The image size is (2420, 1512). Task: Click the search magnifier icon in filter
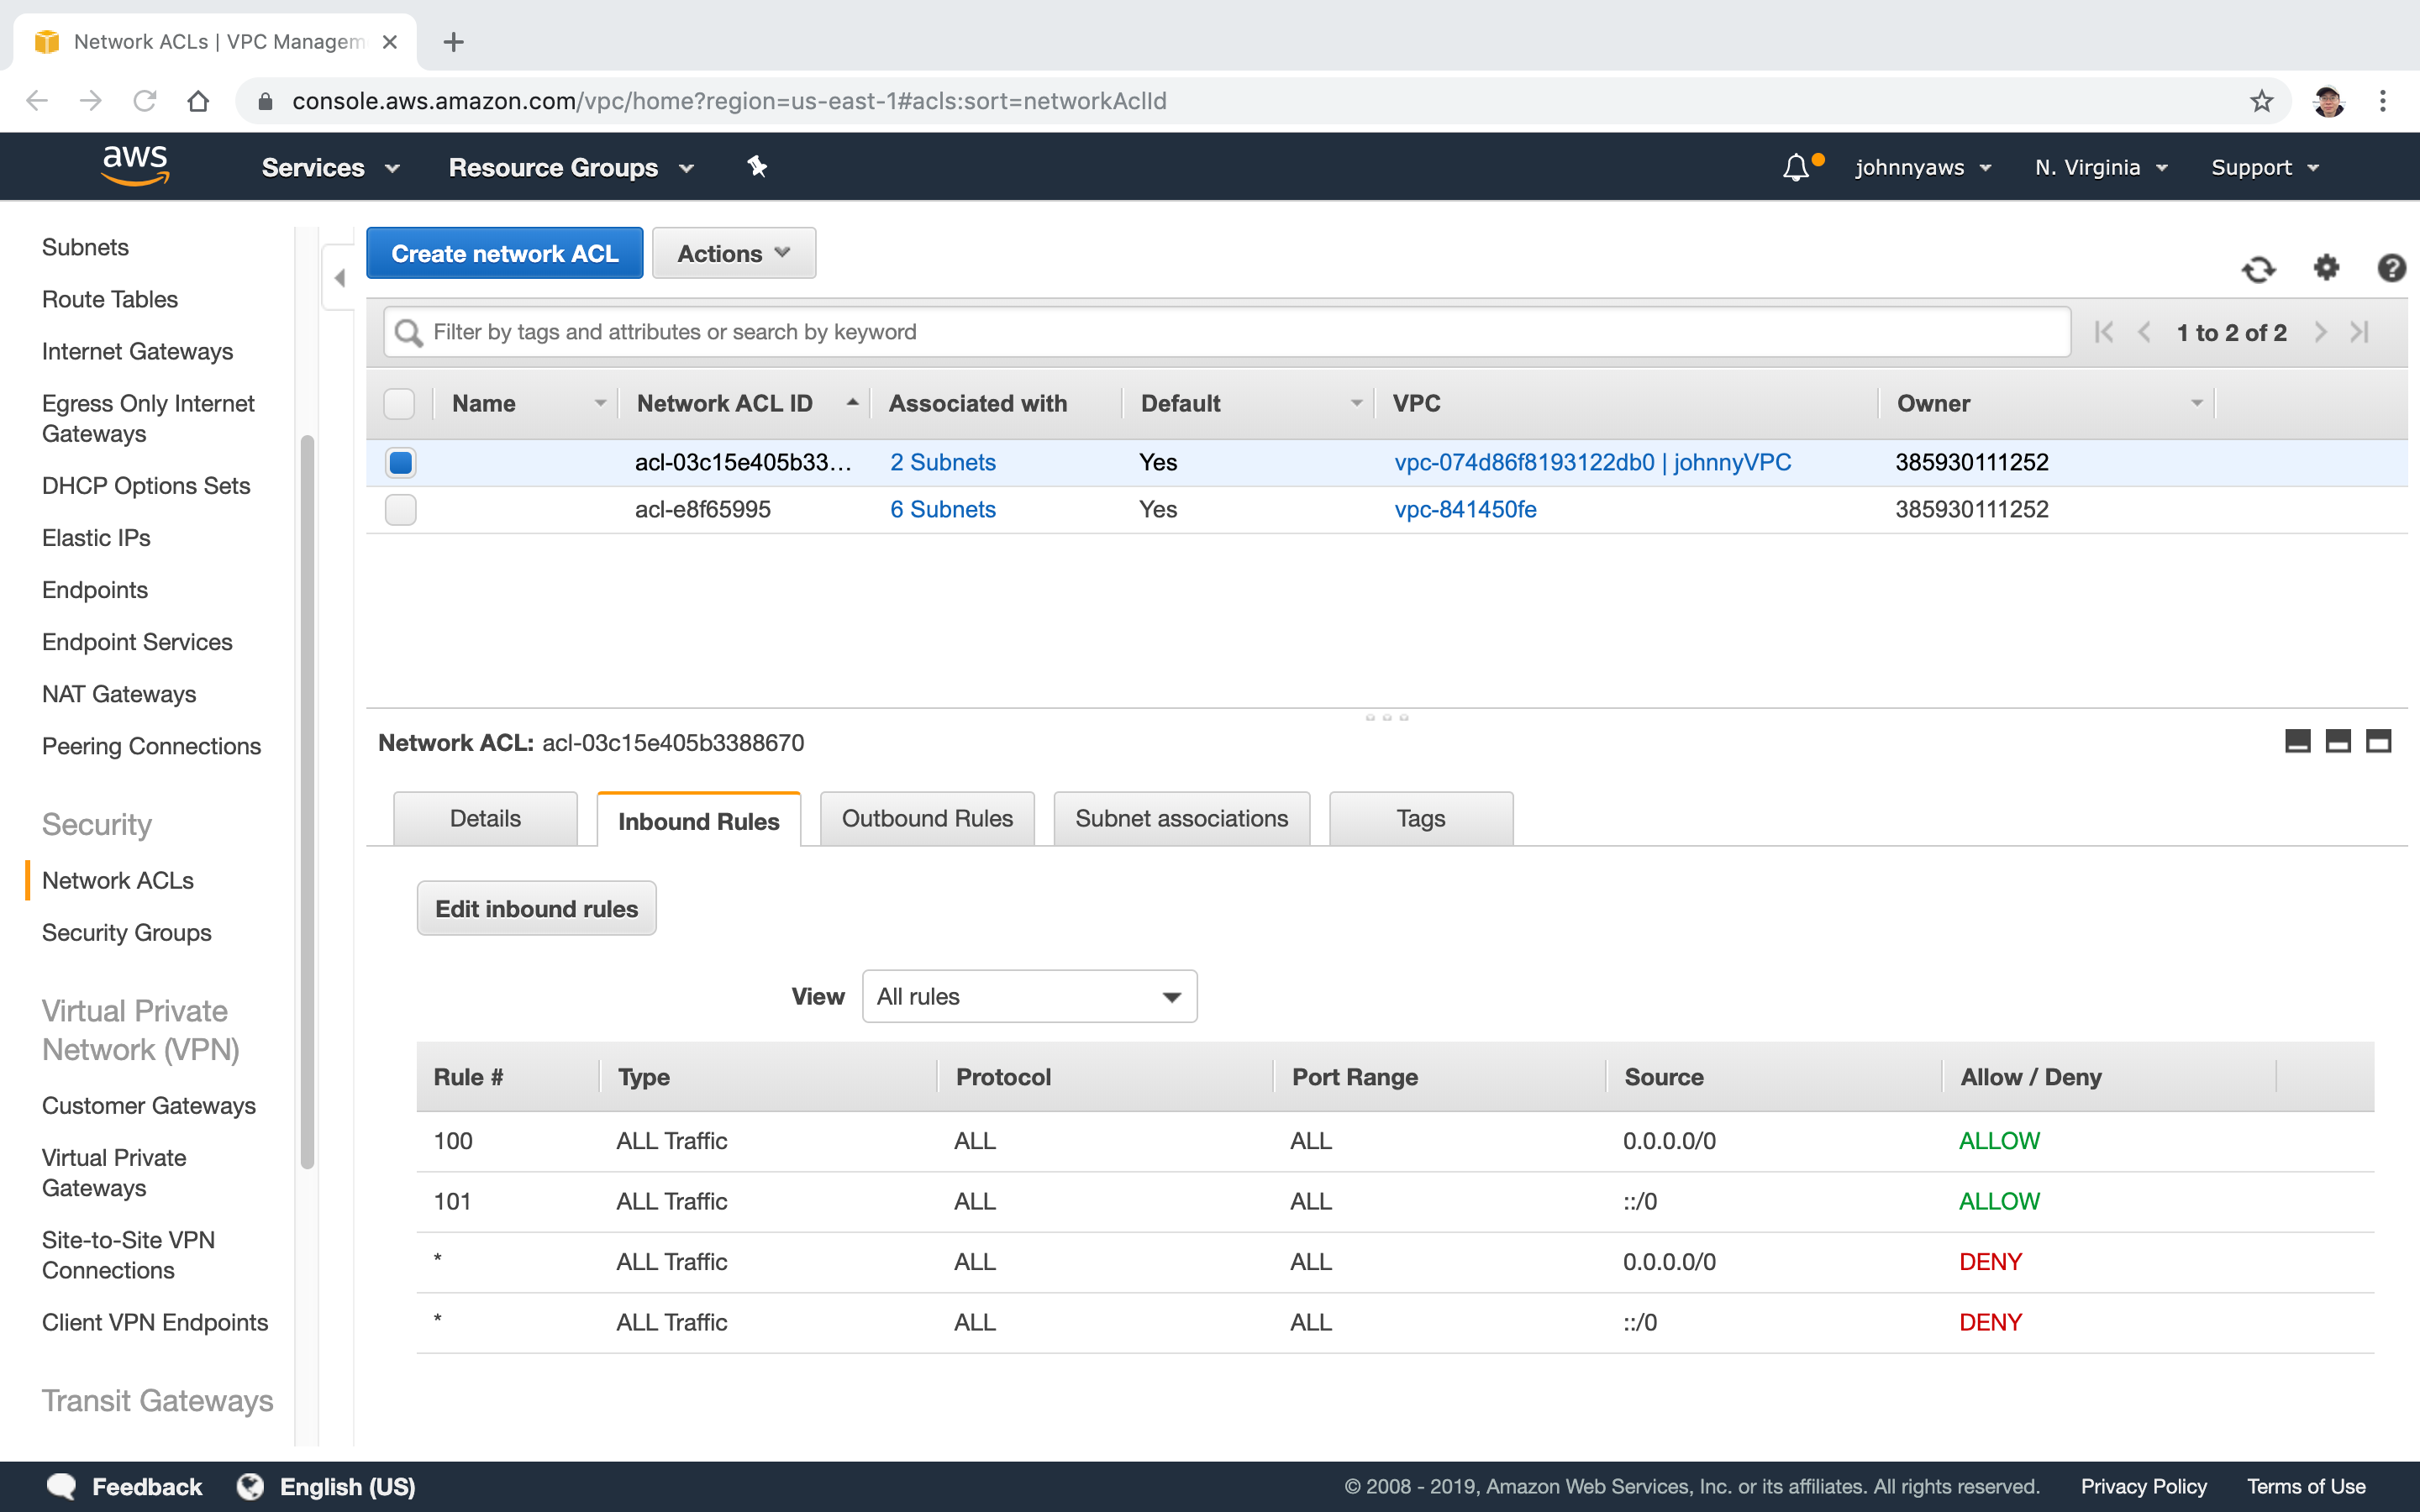[x=408, y=332]
